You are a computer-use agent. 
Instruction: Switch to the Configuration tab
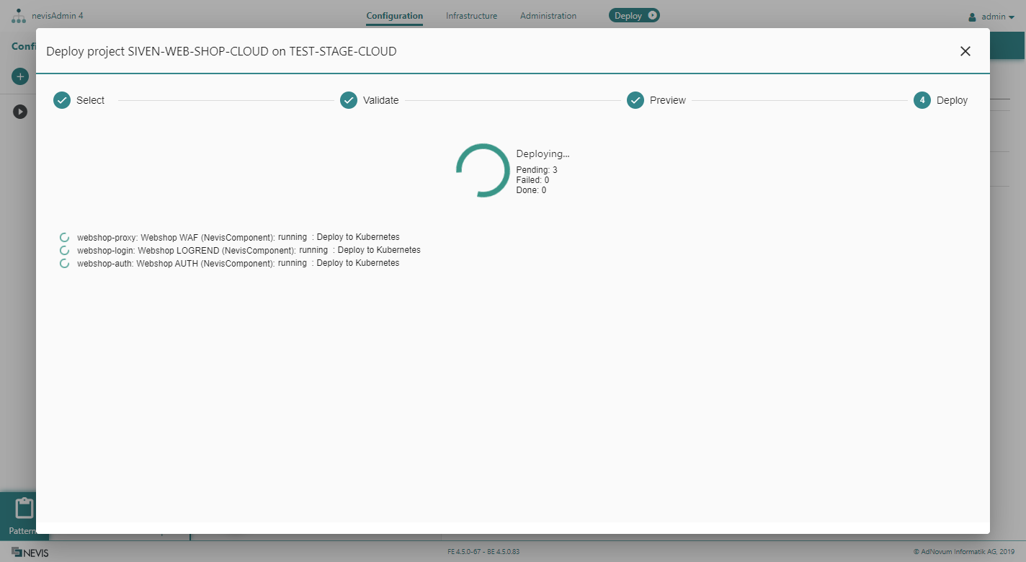point(394,16)
